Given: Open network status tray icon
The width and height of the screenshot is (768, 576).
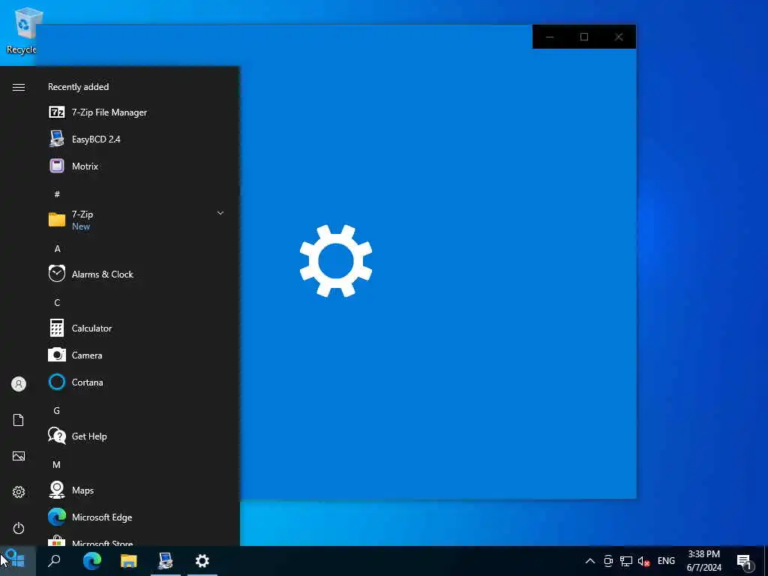Looking at the screenshot, I should tap(626, 561).
